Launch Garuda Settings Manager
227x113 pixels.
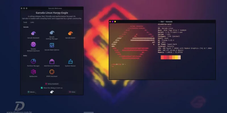[52, 35]
